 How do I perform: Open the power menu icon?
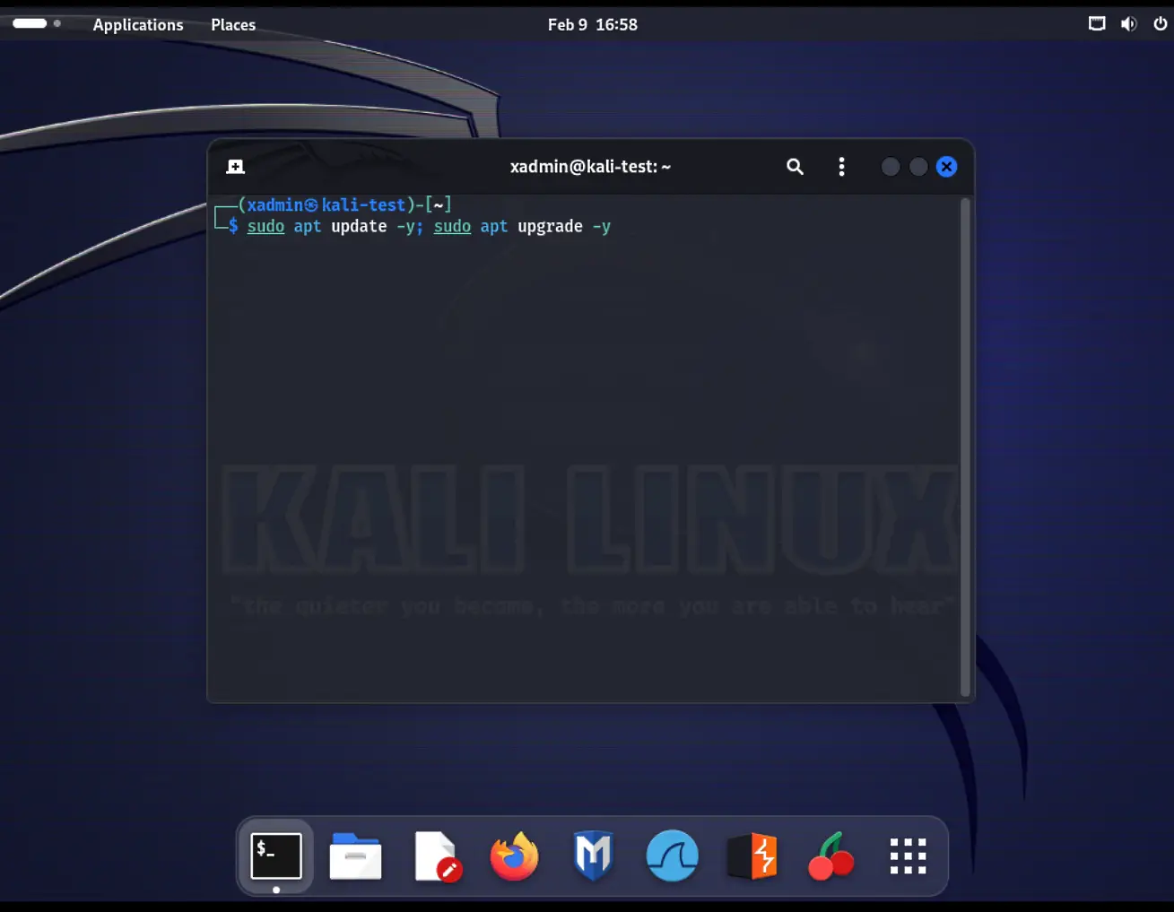(x=1161, y=23)
